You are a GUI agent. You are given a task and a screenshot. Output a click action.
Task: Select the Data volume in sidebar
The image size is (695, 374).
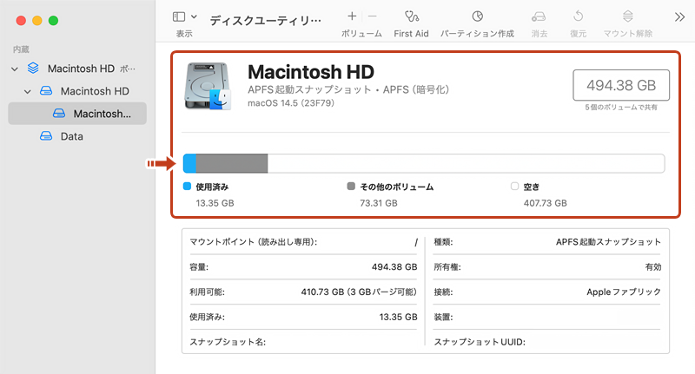click(x=77, y=136)
